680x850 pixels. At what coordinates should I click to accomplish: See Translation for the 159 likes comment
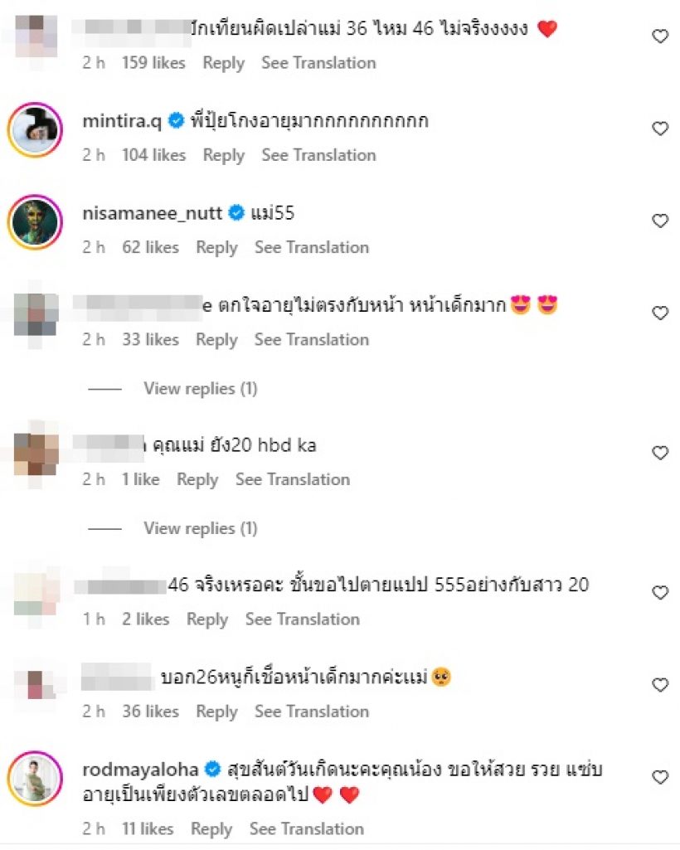[x=318, y=62]
